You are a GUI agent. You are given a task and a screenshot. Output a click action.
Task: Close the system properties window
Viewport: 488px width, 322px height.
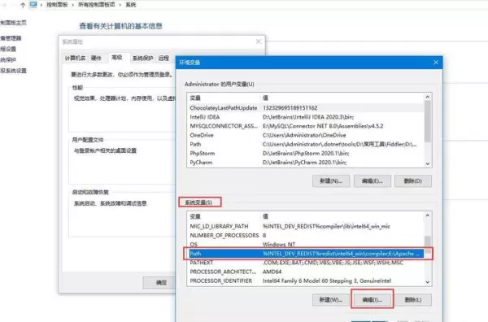[x=259, y=41]
